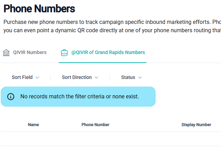The width and height of the screenshot is (221, 151).
Task: Click the Sort Direction chevron arrow
Action: click(x=96, y=78)
